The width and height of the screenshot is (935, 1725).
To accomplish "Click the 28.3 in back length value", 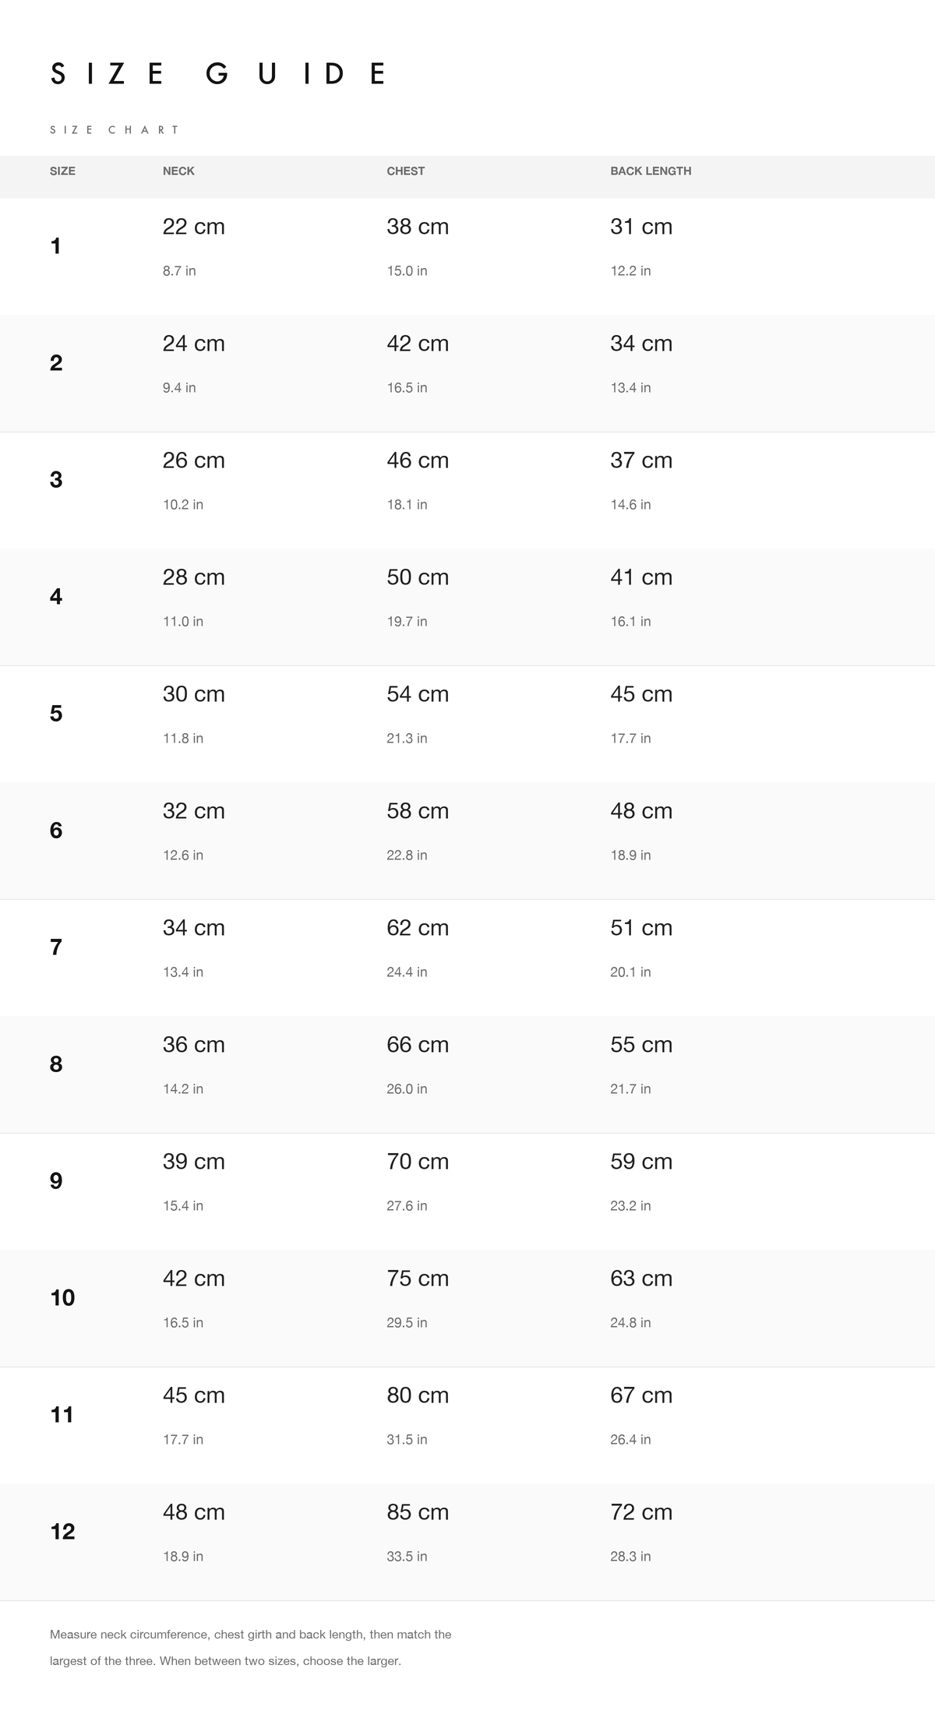I will (x=630, y=1556).
